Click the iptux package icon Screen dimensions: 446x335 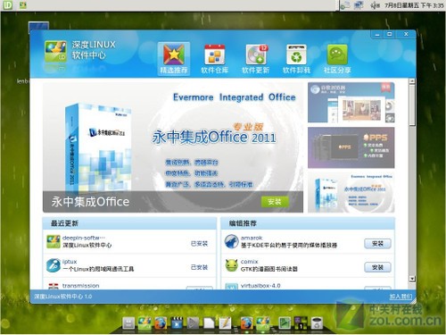point(54,265)
